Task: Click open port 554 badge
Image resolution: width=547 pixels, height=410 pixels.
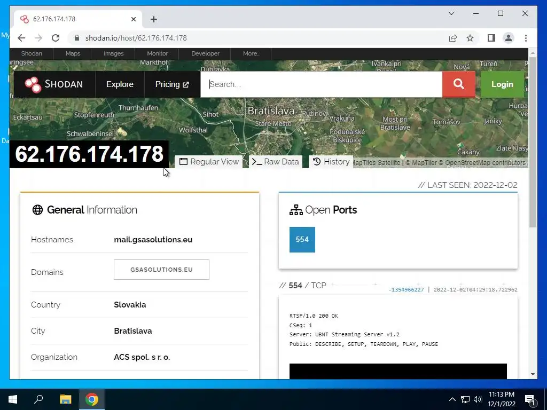Action: pos(302,240)
